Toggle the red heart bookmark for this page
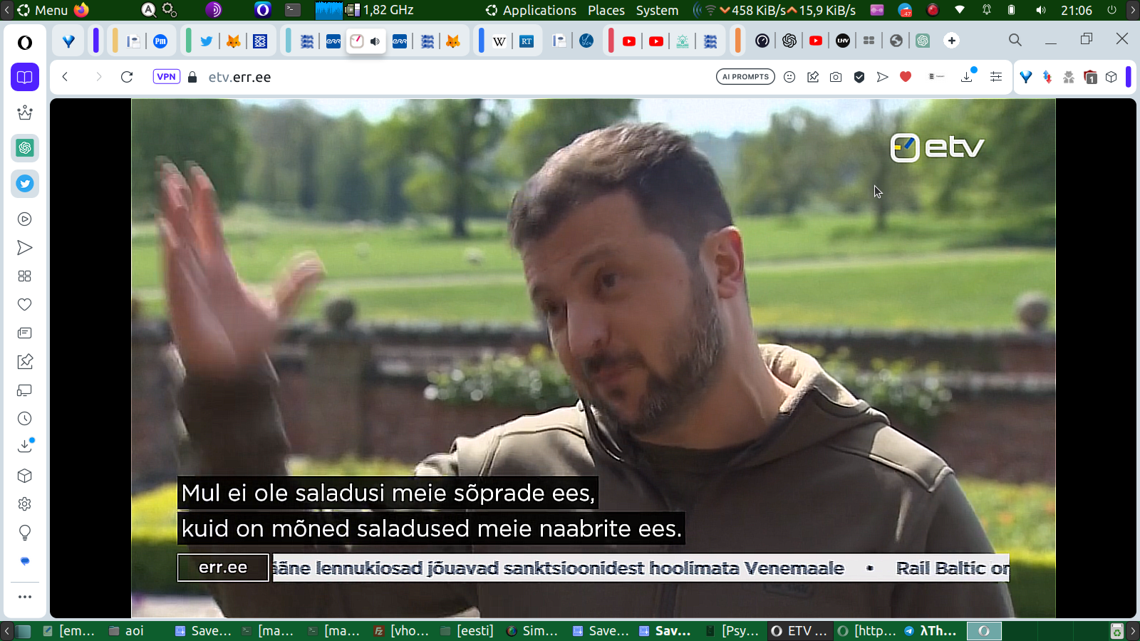The height and width of the screenshot is (641, 1140). 906,77
